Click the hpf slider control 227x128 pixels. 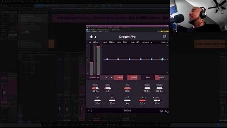pos(98,100)
